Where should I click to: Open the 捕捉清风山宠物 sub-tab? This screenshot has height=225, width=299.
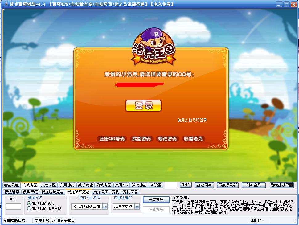pos(106,192)
